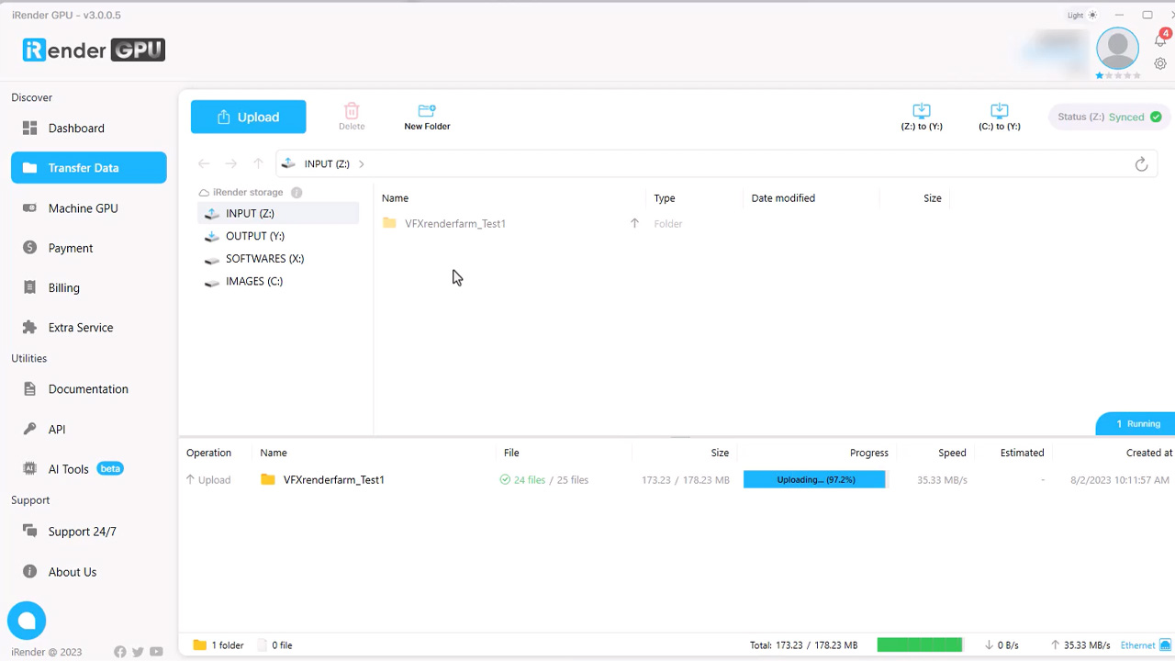Expand the INPUT (Z:) breadcrumb chevron
This screenshot has height=661, width=1175.
point(362,164)
